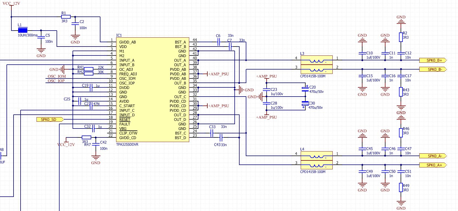
Task: Click the VCC_12V power label near R47
Action: [x=66, y=145]
